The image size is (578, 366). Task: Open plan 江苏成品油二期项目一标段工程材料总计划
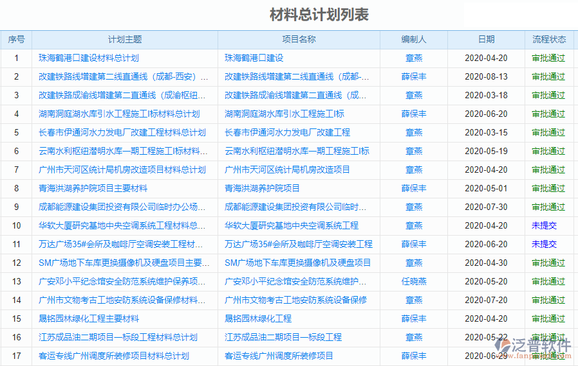pos(118,337)
